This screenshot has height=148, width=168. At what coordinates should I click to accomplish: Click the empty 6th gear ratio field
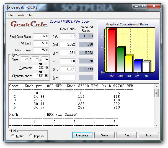(x=68, y=78)
